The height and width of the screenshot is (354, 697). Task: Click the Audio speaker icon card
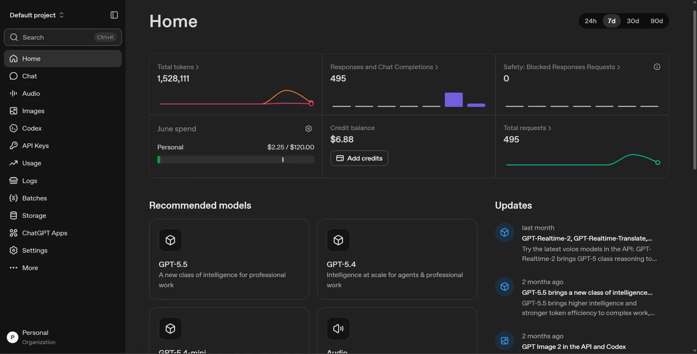(x=338, y=328)
